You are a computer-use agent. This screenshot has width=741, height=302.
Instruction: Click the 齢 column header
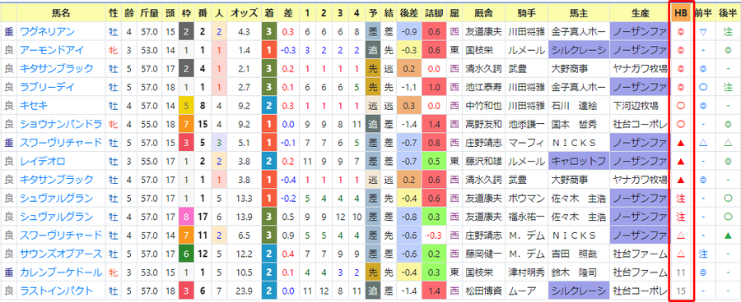click(128, 13)
